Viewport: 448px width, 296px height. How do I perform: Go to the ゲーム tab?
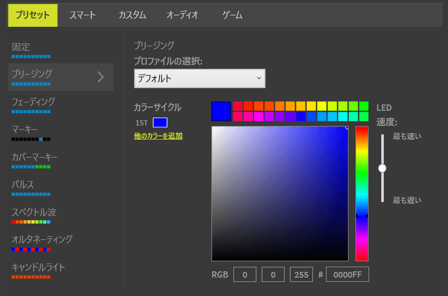(232, 15)
